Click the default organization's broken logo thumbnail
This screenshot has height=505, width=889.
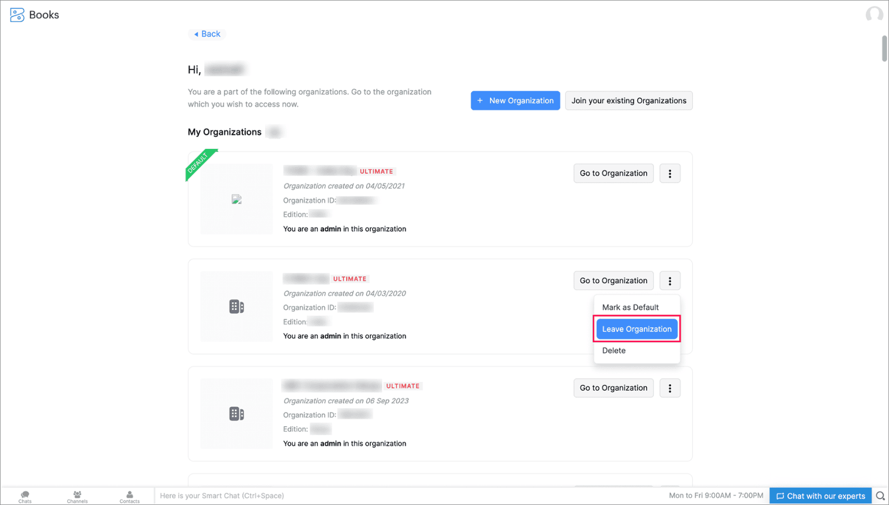click(x=237, y=199)
